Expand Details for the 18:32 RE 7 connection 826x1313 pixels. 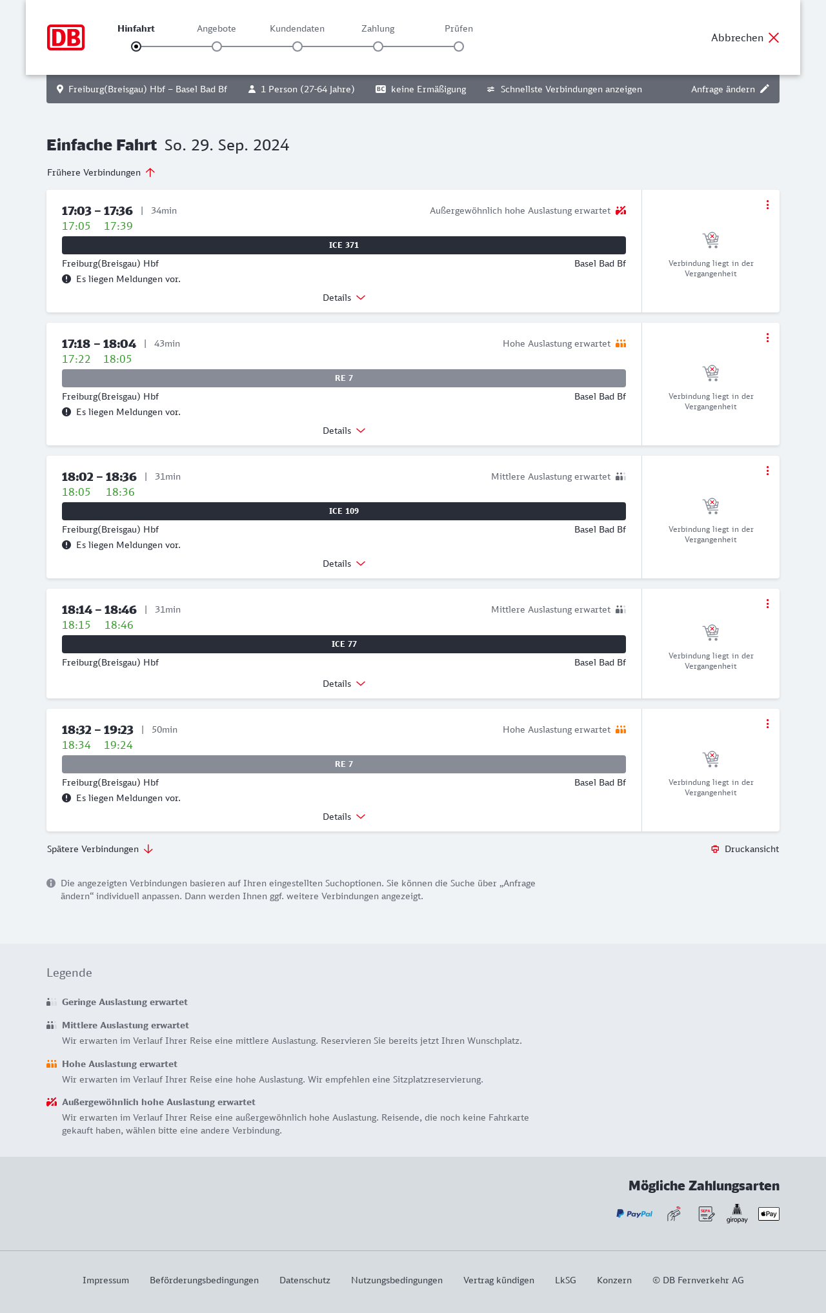(344, 817)
